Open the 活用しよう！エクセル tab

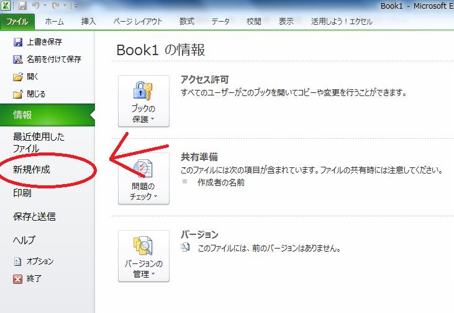pyautogui.click(x=342, y=22)
